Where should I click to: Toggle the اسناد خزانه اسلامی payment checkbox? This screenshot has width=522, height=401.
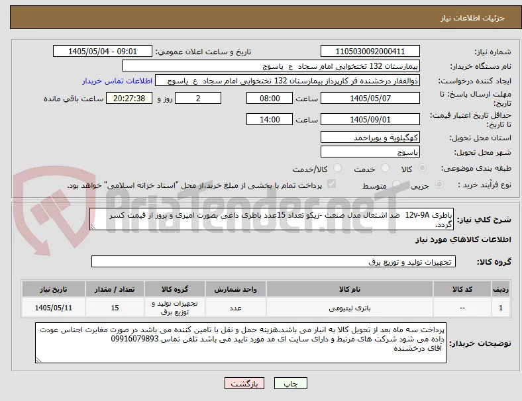pyautogui.click(x=332, y=184)
